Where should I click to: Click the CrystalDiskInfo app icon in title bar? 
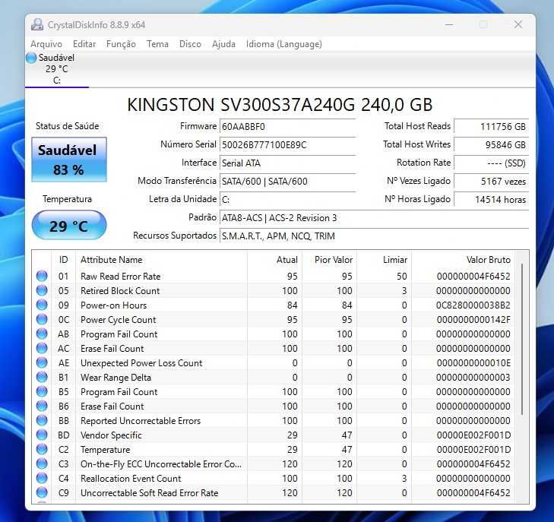pos(37,25)
